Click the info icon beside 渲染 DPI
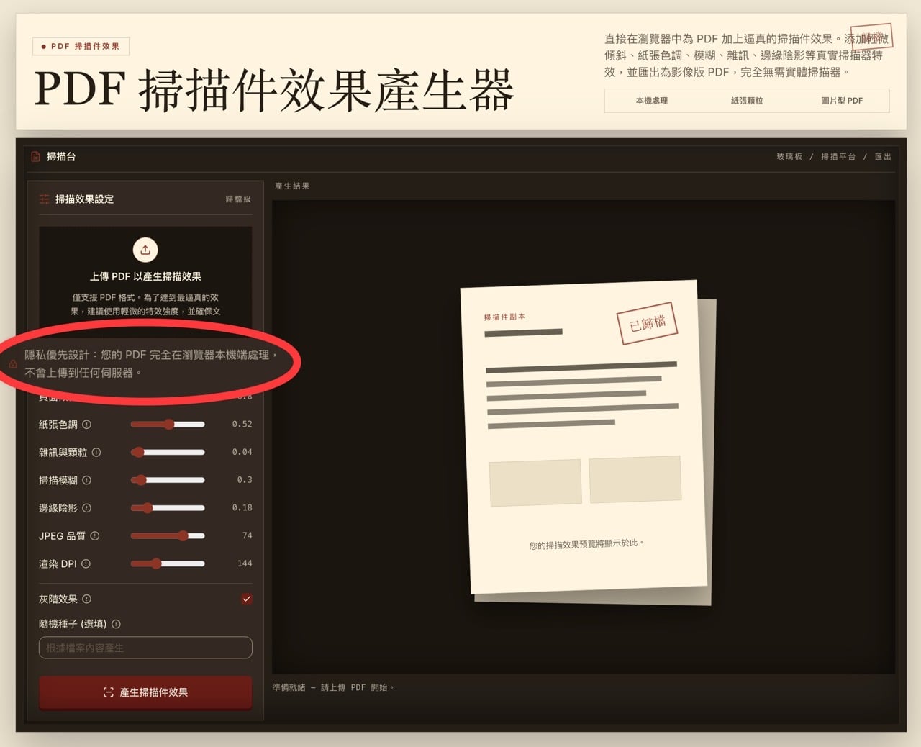The image size is (921, 747). coord(86,564)
